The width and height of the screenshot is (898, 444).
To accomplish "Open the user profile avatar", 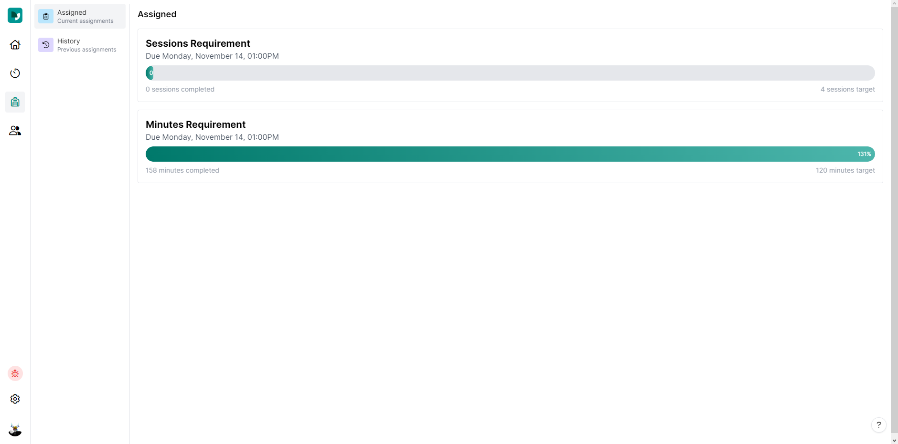I will [15, 430].
